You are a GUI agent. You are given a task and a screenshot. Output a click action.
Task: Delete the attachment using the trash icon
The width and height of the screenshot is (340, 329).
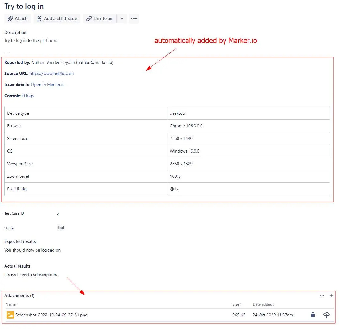coord(313,315)
